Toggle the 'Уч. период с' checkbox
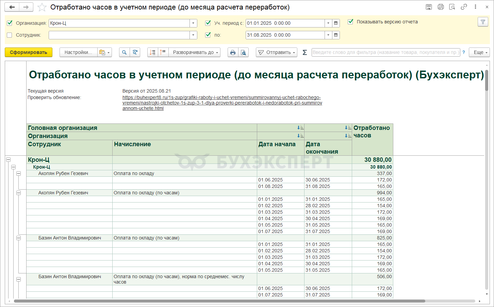 [x=208, y=23]
